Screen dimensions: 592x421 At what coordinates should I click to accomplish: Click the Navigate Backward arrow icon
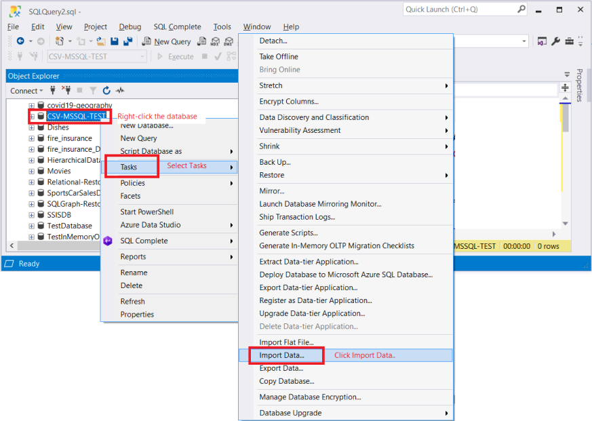pyautogui.click(x=20, y=41)
